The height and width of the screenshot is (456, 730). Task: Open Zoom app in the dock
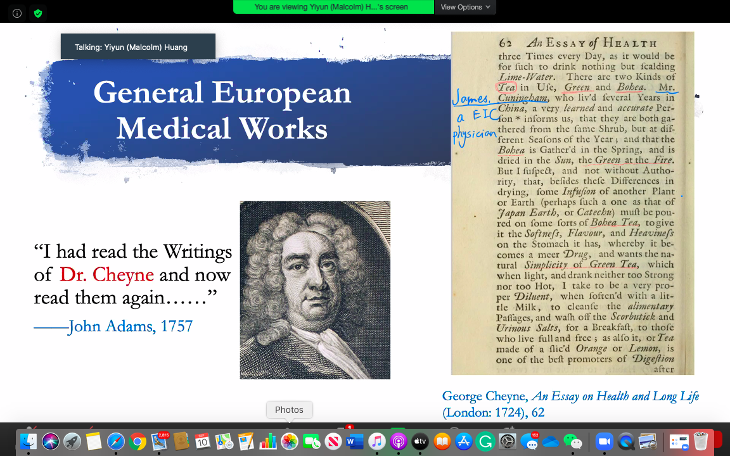[604, 441]
